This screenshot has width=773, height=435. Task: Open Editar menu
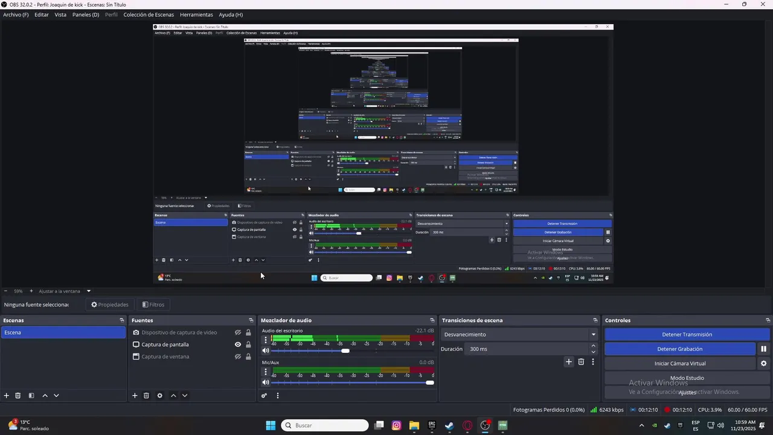pyautogui.click(x=42, y=14)
